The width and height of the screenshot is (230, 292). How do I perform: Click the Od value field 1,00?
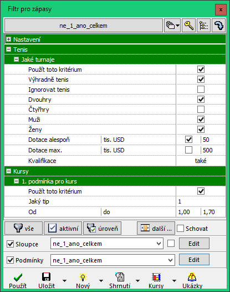tap(188, 212)
